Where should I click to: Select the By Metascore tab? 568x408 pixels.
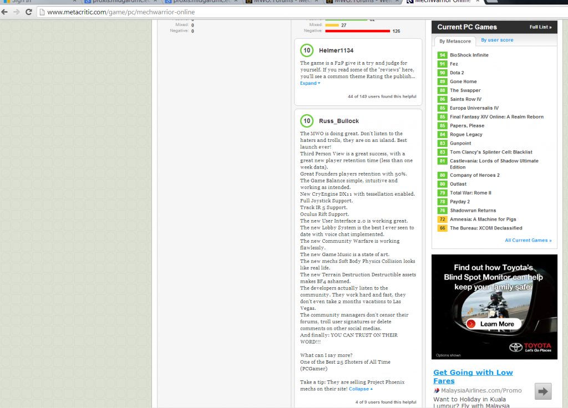click(x=455, y=41)
